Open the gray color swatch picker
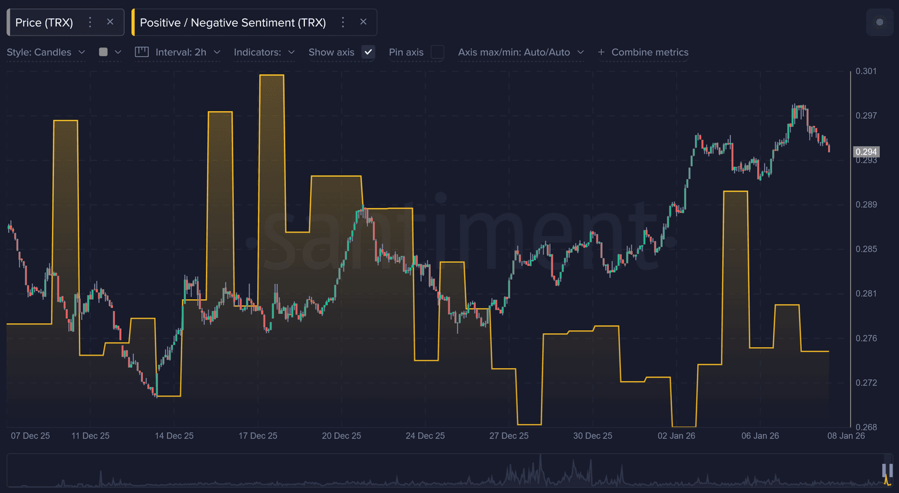The height and width of the screenshot is (493, 899). 104,52
